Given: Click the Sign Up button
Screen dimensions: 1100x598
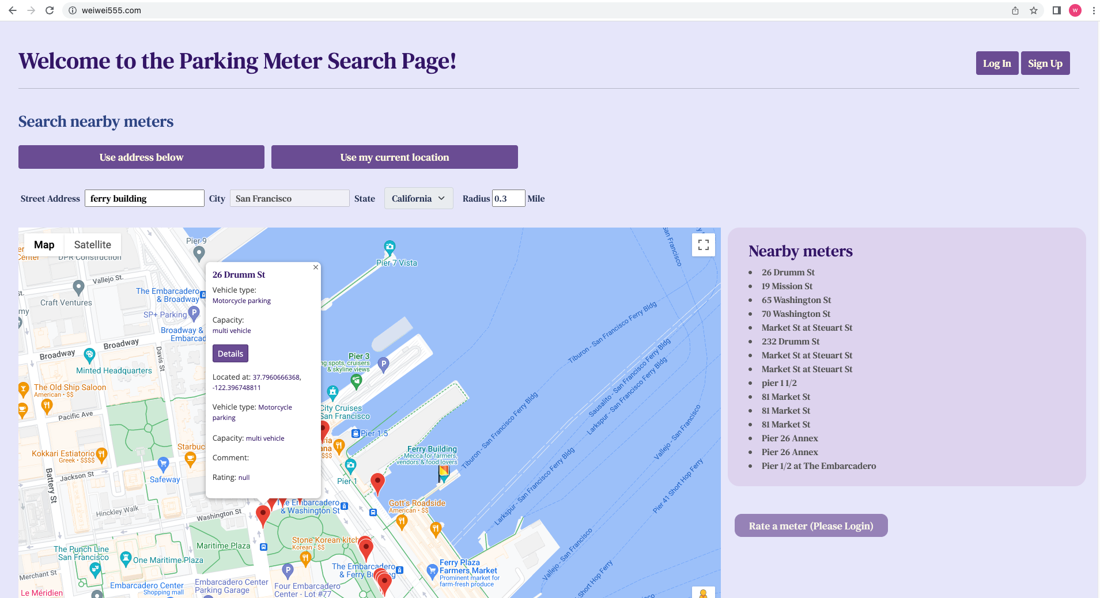Looking at the screenshot, I should [1045, 63].
